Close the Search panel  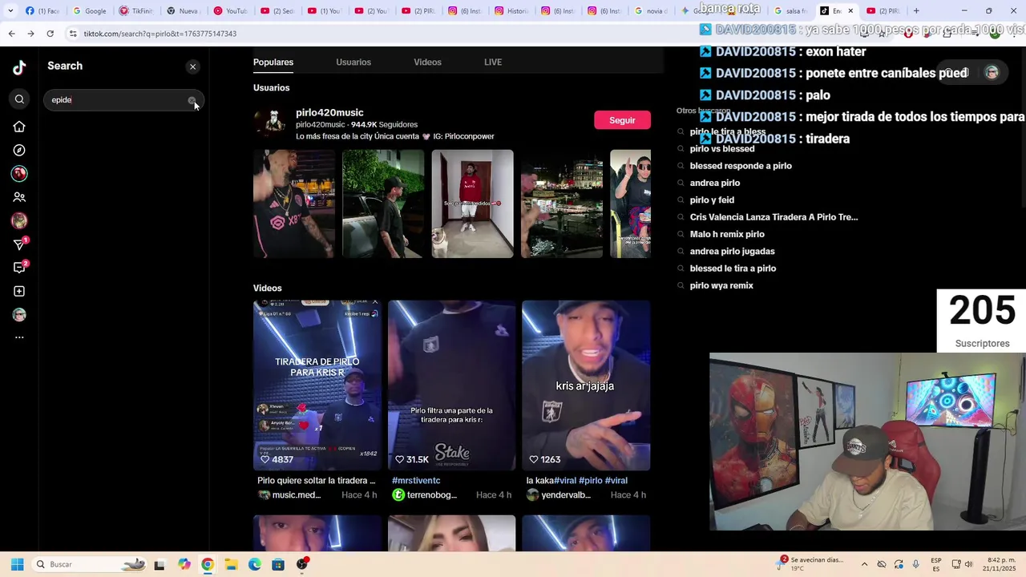192,67
